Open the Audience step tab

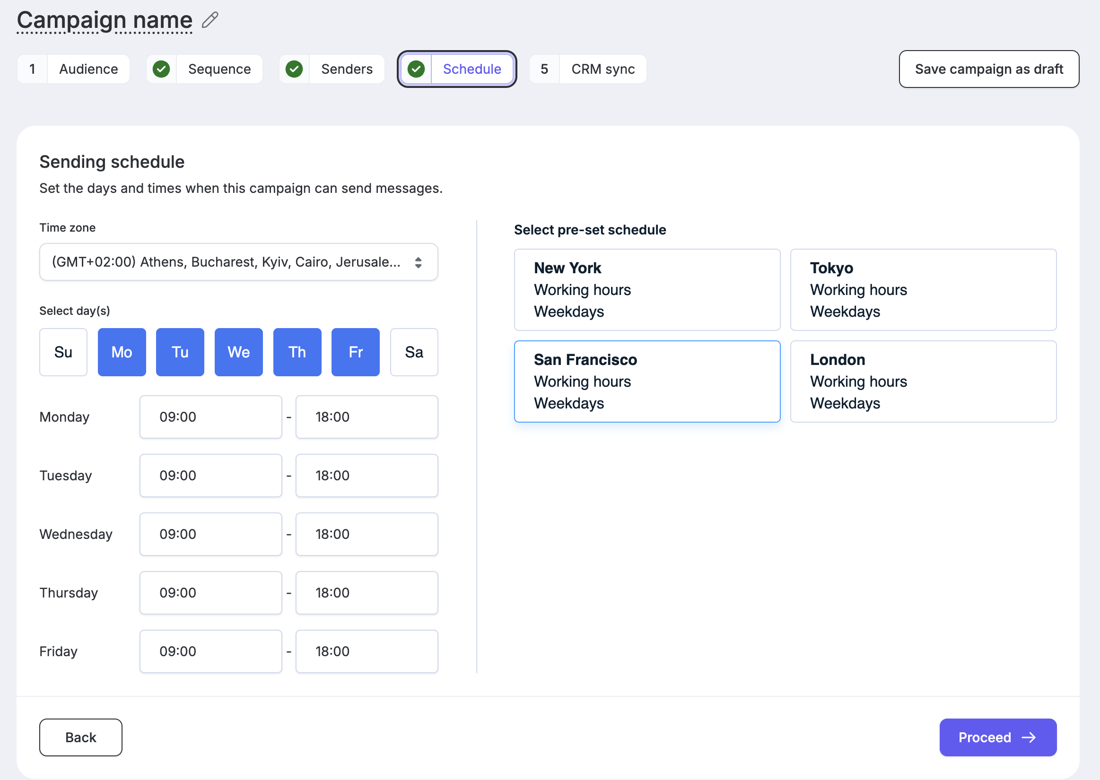(73, 69)
